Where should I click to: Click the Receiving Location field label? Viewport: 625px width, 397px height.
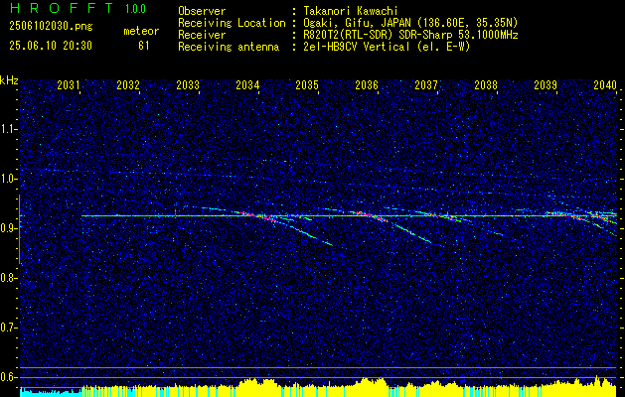(x=232, y=23)
